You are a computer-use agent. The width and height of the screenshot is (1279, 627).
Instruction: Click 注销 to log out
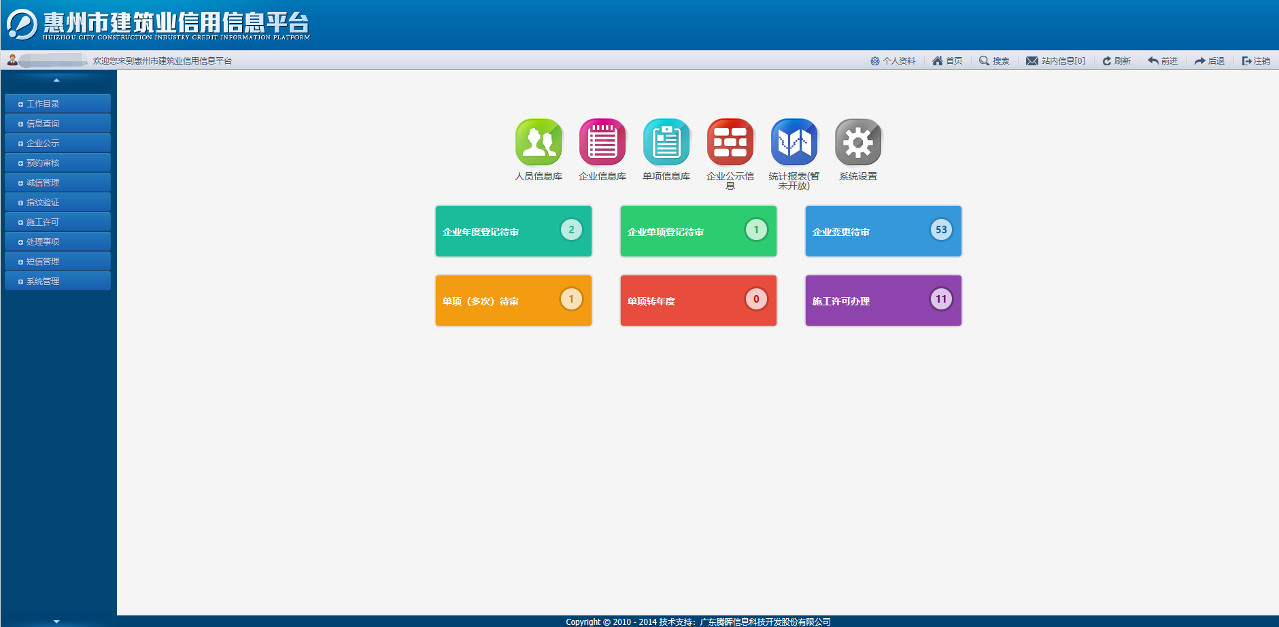pos(1256,61)
